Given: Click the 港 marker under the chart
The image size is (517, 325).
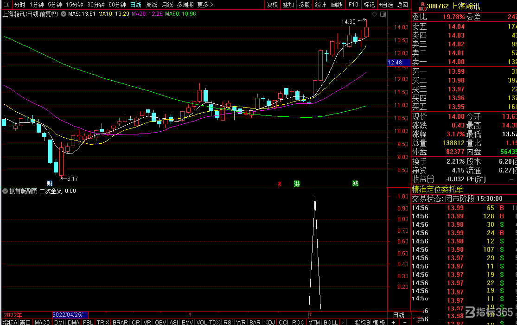Looking at the screenshot, I should point(297,184).
